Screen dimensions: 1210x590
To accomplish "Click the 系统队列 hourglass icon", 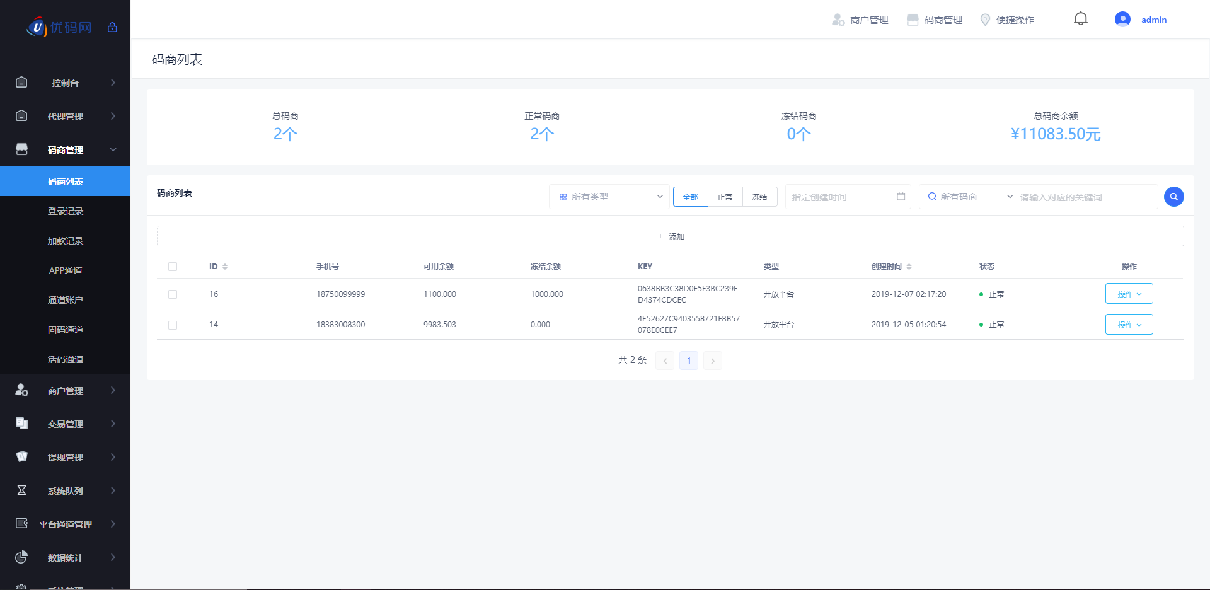I will pyautogui.click(x=21, y=490).
